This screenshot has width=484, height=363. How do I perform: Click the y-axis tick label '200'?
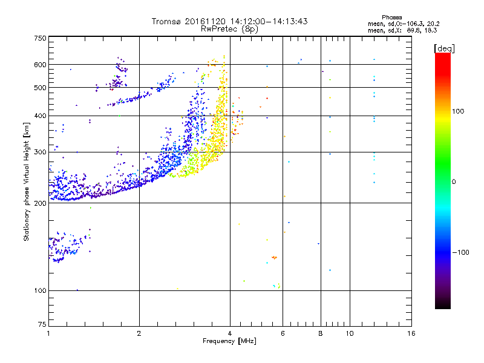coord(40,203)
